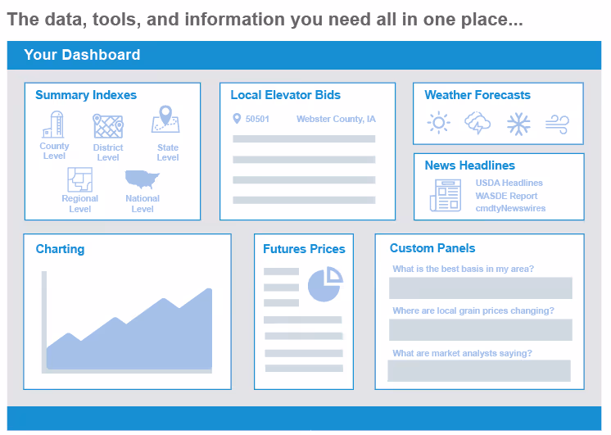Select the snowflake weather icon

(518, 125)
